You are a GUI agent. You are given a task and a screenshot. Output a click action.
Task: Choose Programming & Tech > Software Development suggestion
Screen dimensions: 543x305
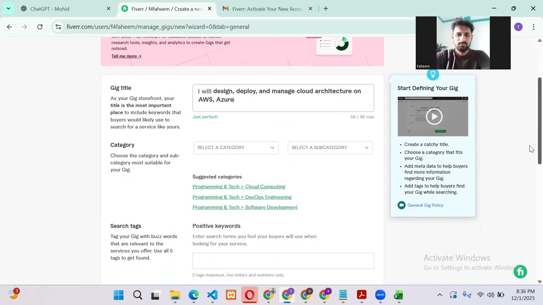click(x=245, y=207)
